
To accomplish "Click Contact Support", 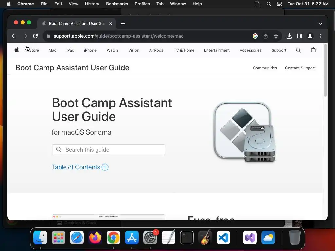I will [300, 68].
